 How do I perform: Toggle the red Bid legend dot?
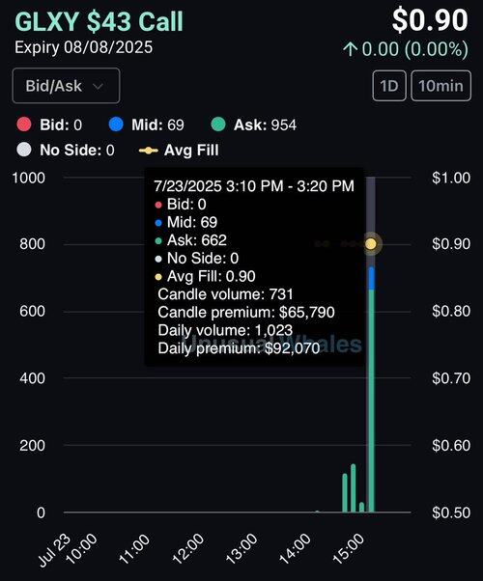coord(24,124)
